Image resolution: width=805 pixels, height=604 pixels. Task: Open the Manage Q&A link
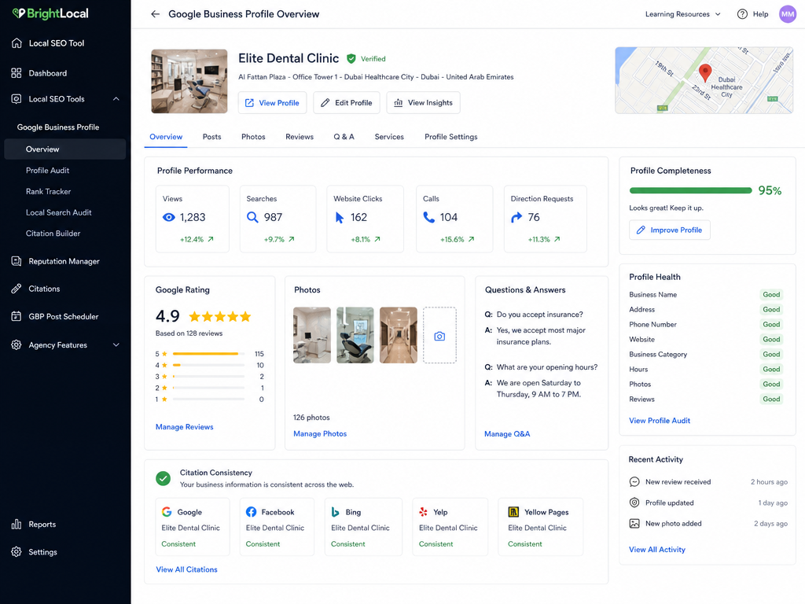(x=507, y=433)
